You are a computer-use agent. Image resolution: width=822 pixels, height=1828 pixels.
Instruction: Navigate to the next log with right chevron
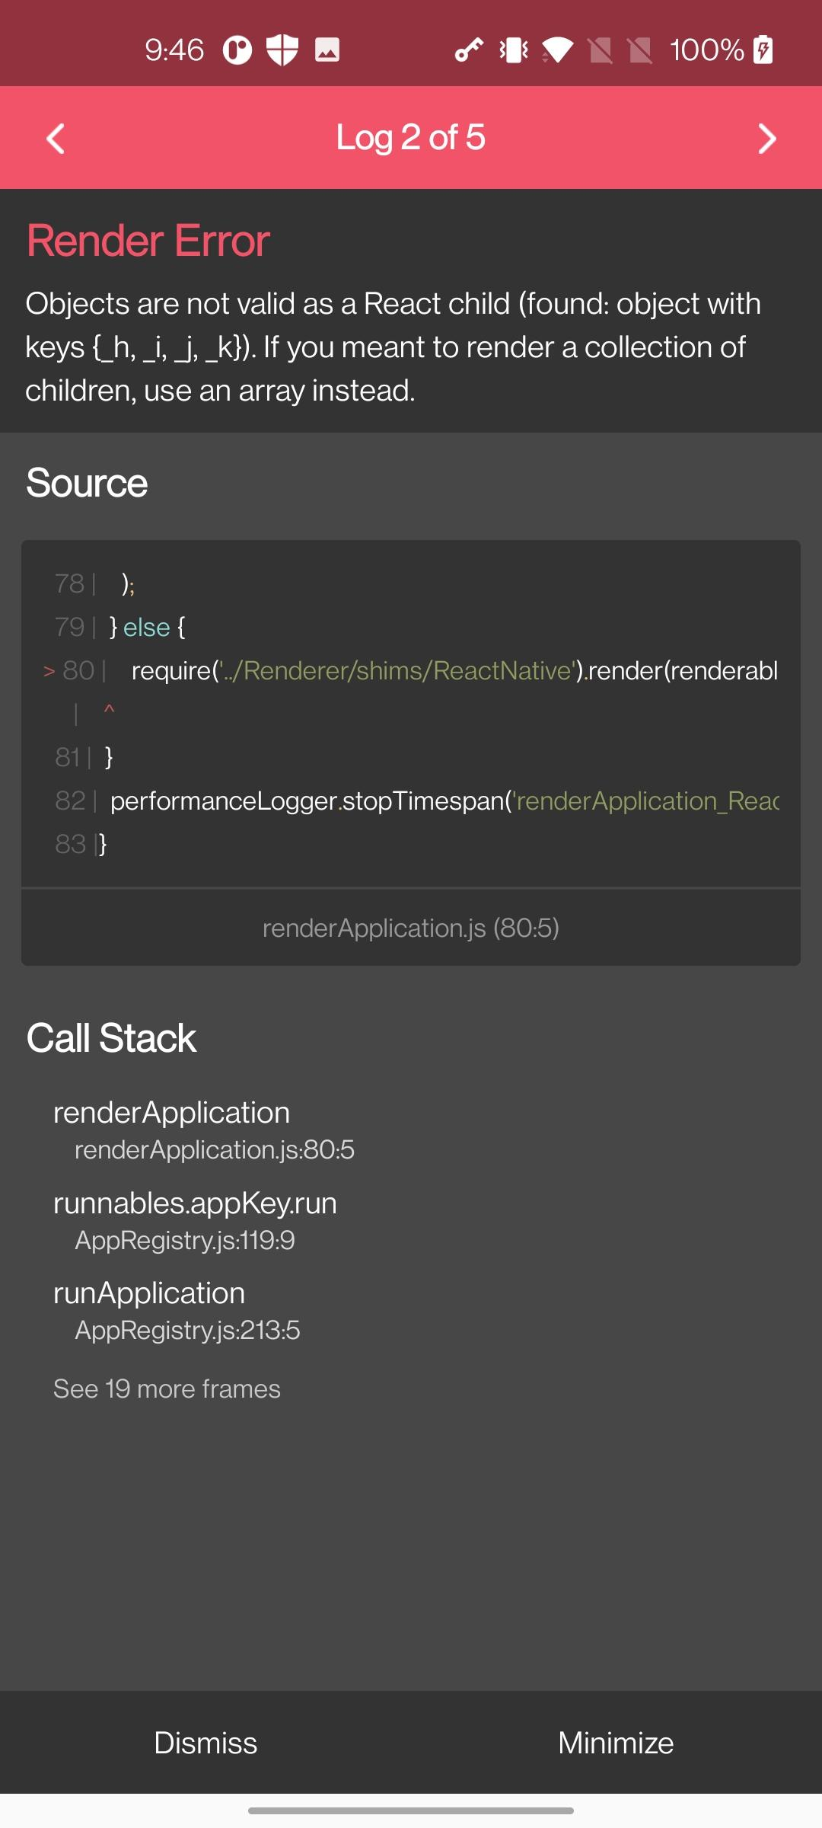click(x=768, y=138)
